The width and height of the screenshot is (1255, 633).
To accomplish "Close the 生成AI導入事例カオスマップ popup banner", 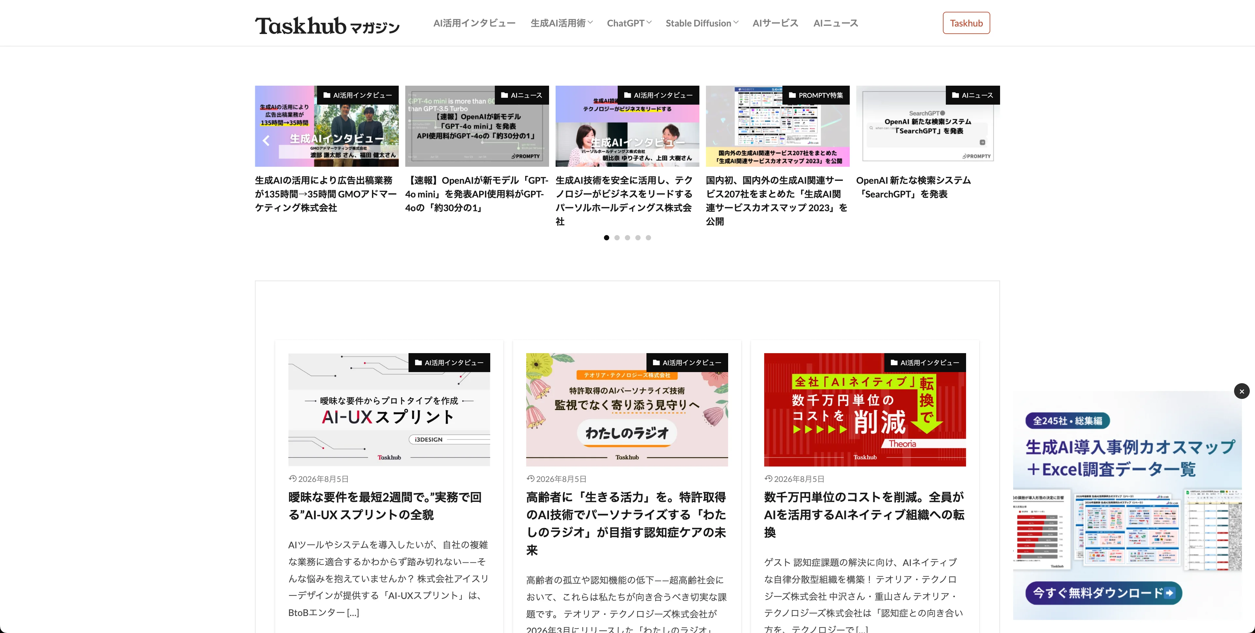I will click(1241, 391).
